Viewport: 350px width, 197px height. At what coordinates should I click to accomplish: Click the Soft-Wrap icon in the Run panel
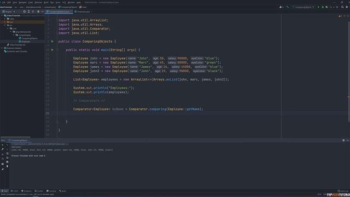pyautogui.click(x=7, y=153)
